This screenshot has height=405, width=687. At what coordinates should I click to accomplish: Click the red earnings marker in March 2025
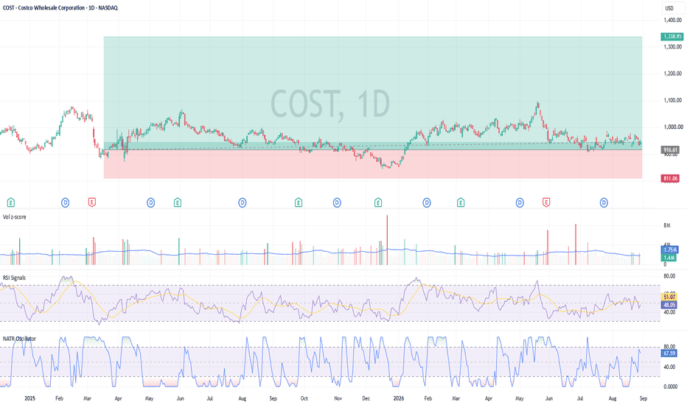coord(91,202)
